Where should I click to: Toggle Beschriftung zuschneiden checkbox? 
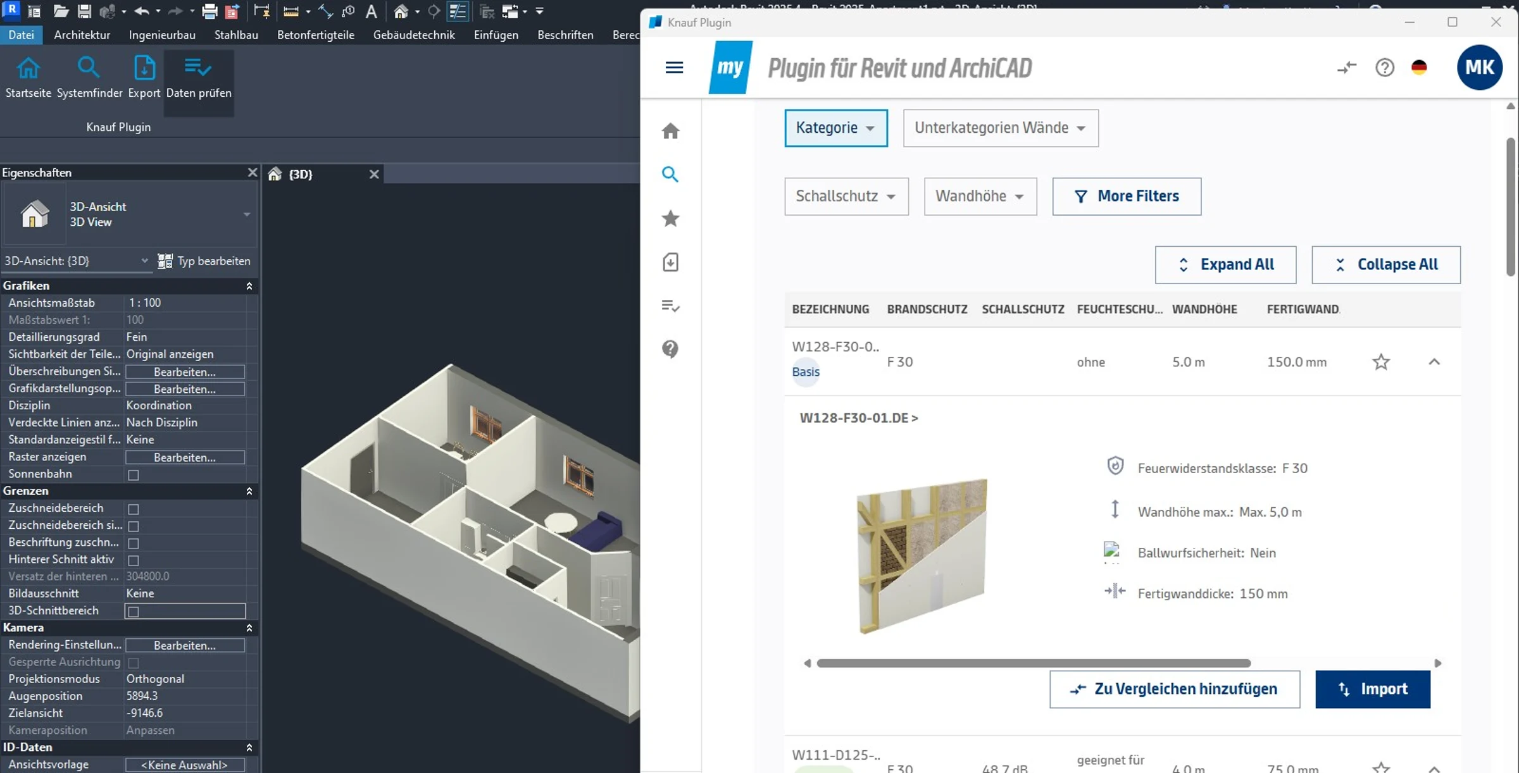[x=134, y=543]
